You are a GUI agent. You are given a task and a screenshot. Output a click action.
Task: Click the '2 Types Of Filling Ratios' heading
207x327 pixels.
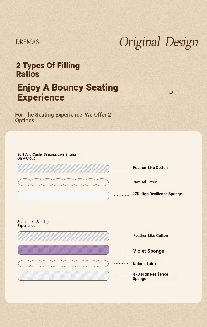click(48, 70)
